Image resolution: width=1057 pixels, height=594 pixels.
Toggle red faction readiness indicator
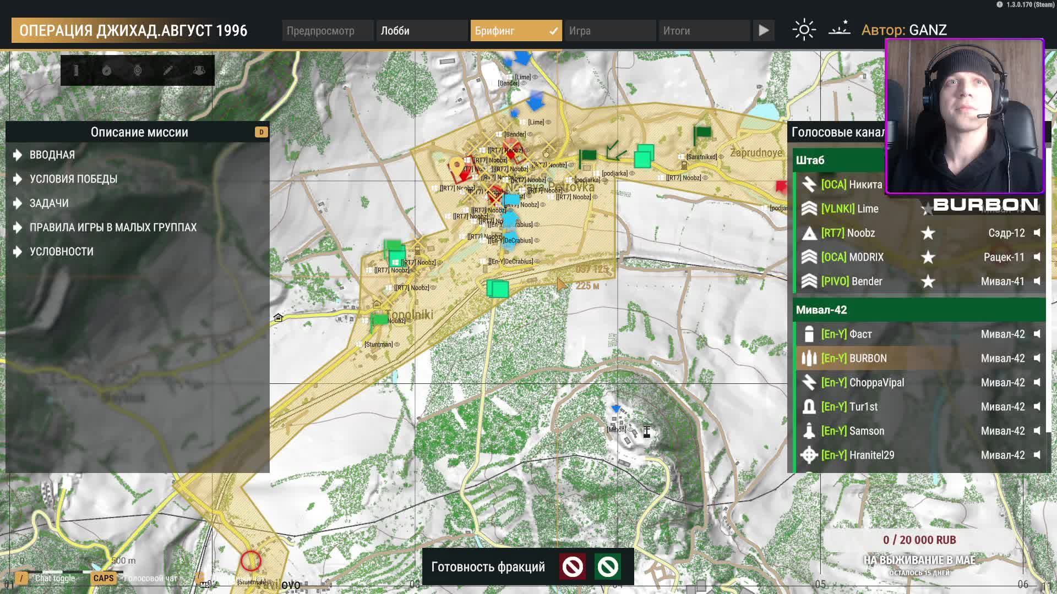click(573, 566)
